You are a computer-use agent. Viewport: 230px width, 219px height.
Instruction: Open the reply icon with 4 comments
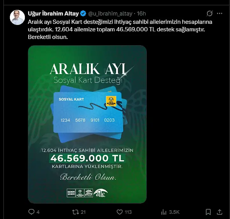pos(31,212)
